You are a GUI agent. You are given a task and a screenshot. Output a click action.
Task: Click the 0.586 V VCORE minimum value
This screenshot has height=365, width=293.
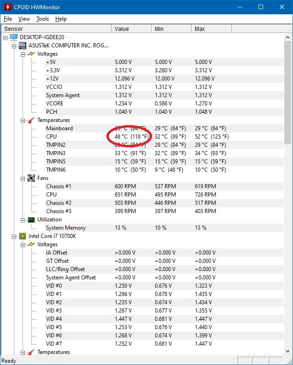[163, 104]
